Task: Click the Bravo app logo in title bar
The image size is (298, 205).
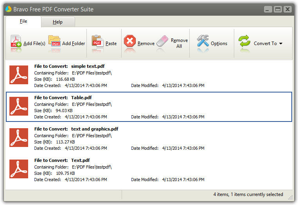Action: click(9, 9)
